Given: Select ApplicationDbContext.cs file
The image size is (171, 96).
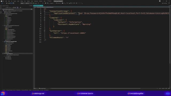Looking at the screenshot, I should [x=11, y=31].
